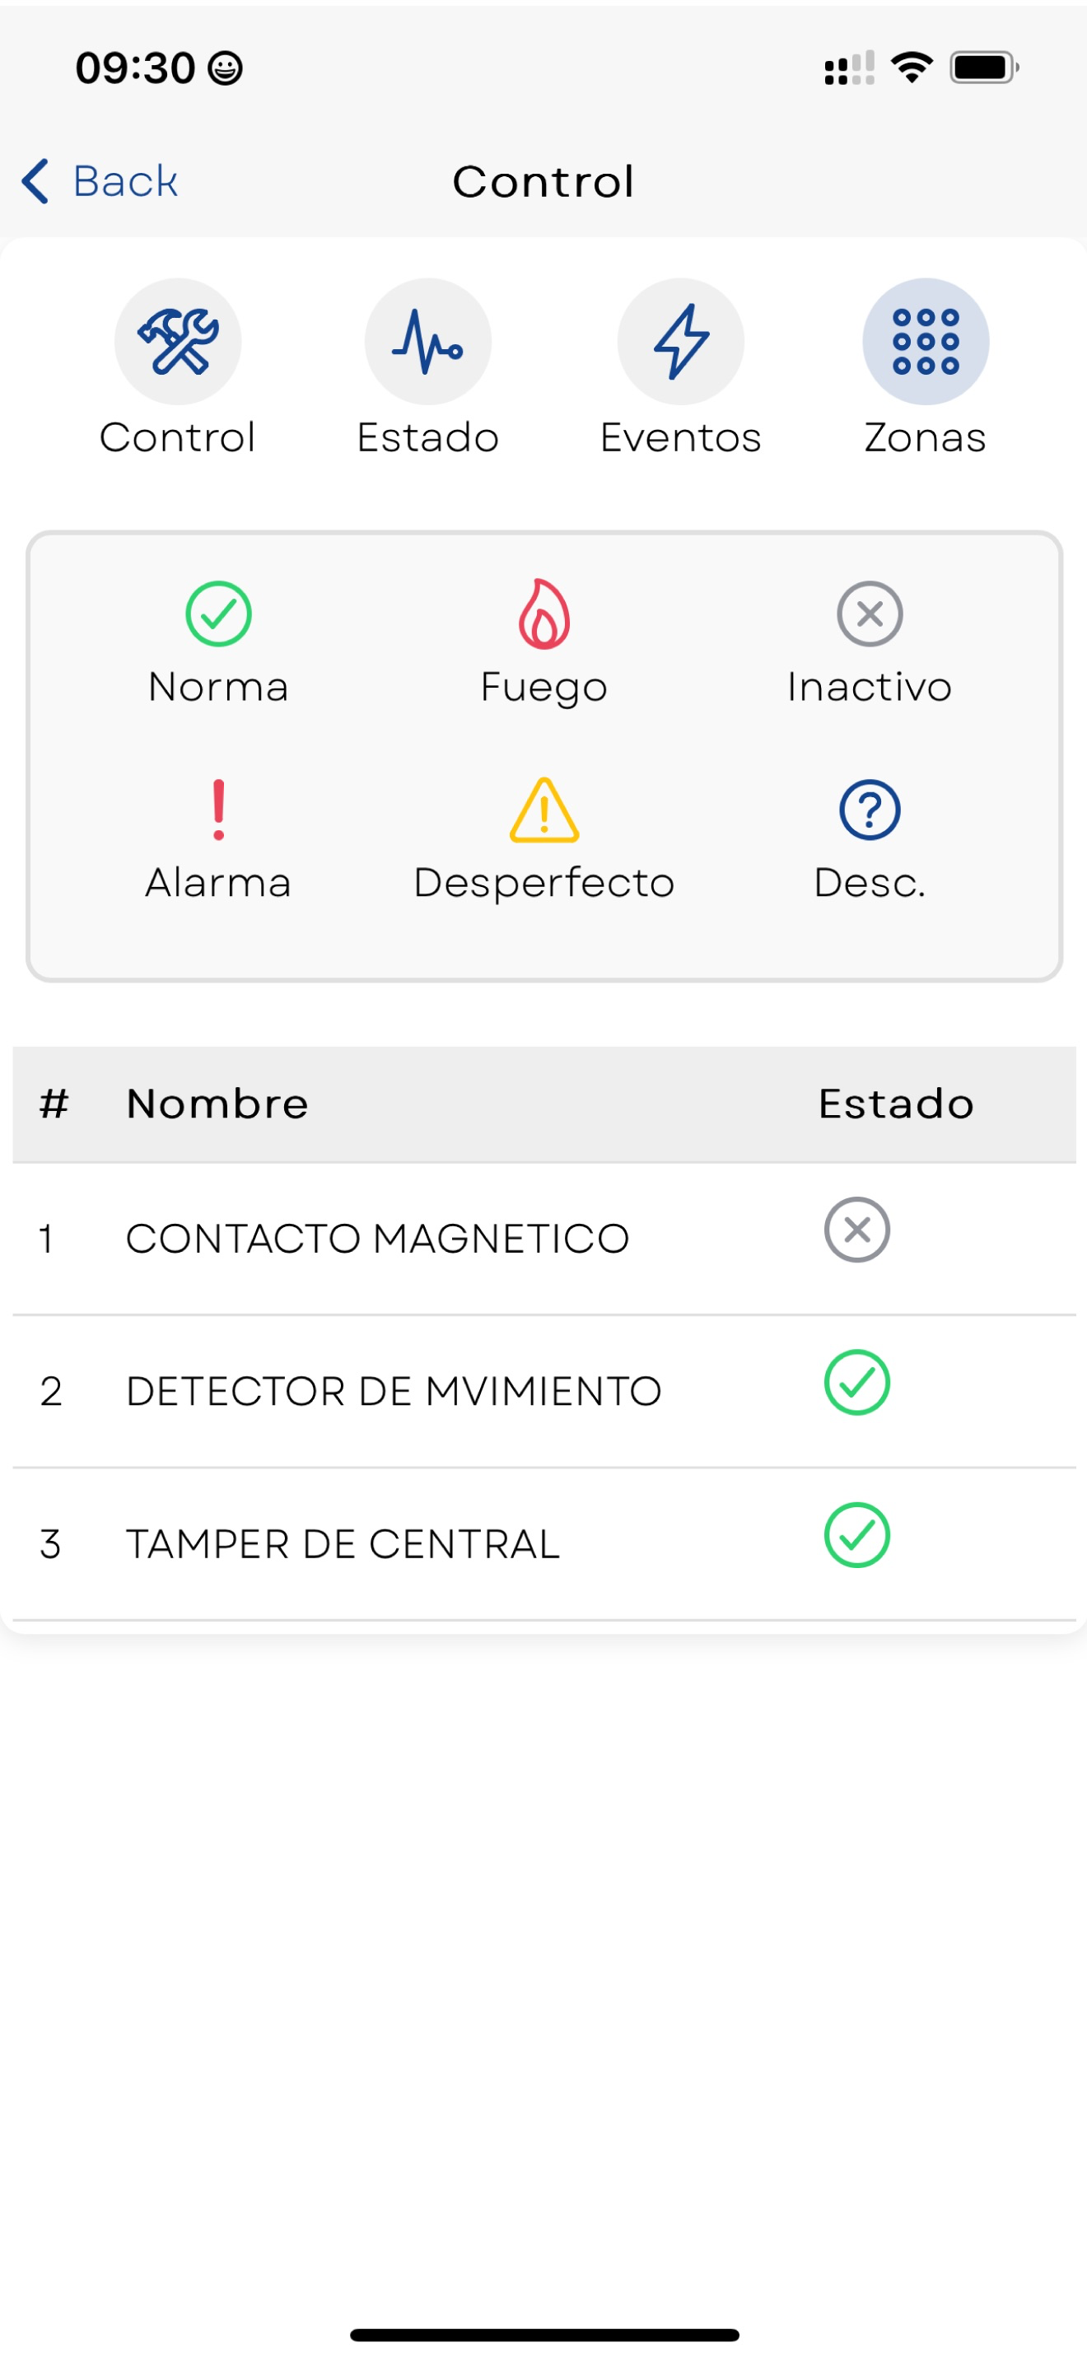Select the Zonas grid icon
1087x2362 pixels.
point(926,341)
